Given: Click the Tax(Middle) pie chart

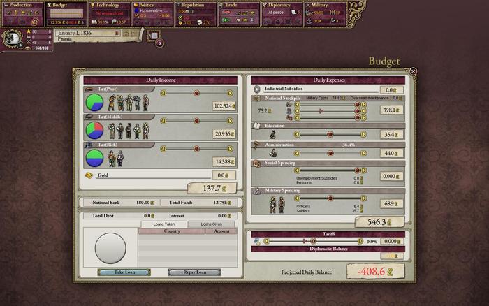Looking at the screenshot, I should pos(94,131).
